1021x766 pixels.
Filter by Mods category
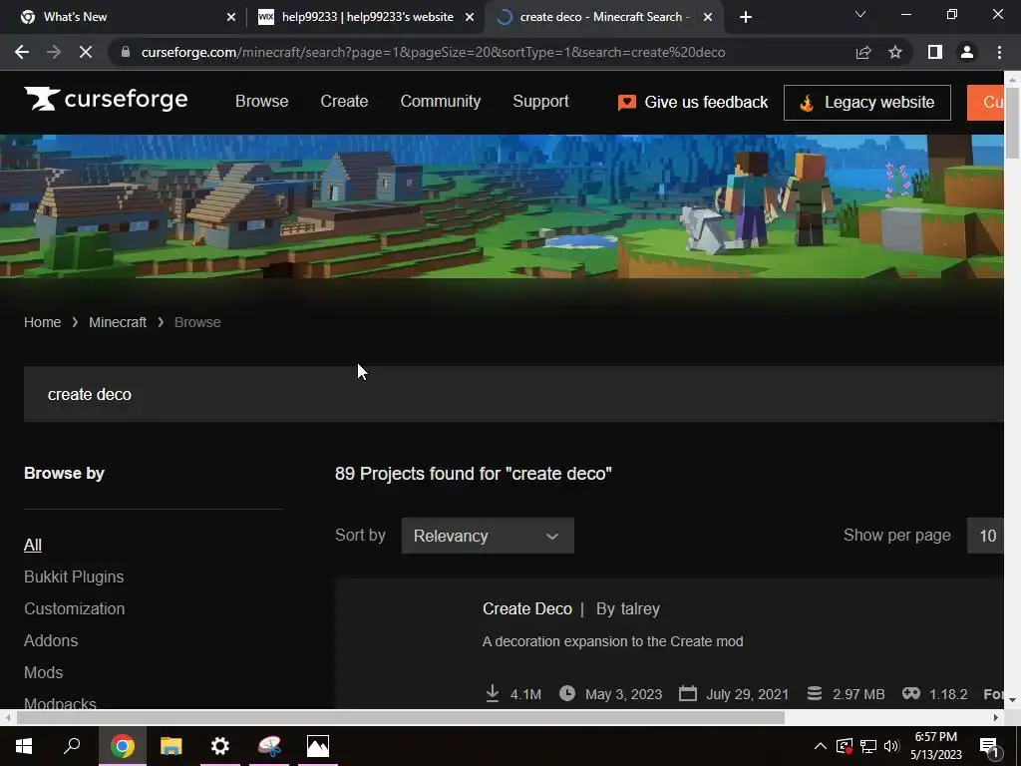coord(44,672)
